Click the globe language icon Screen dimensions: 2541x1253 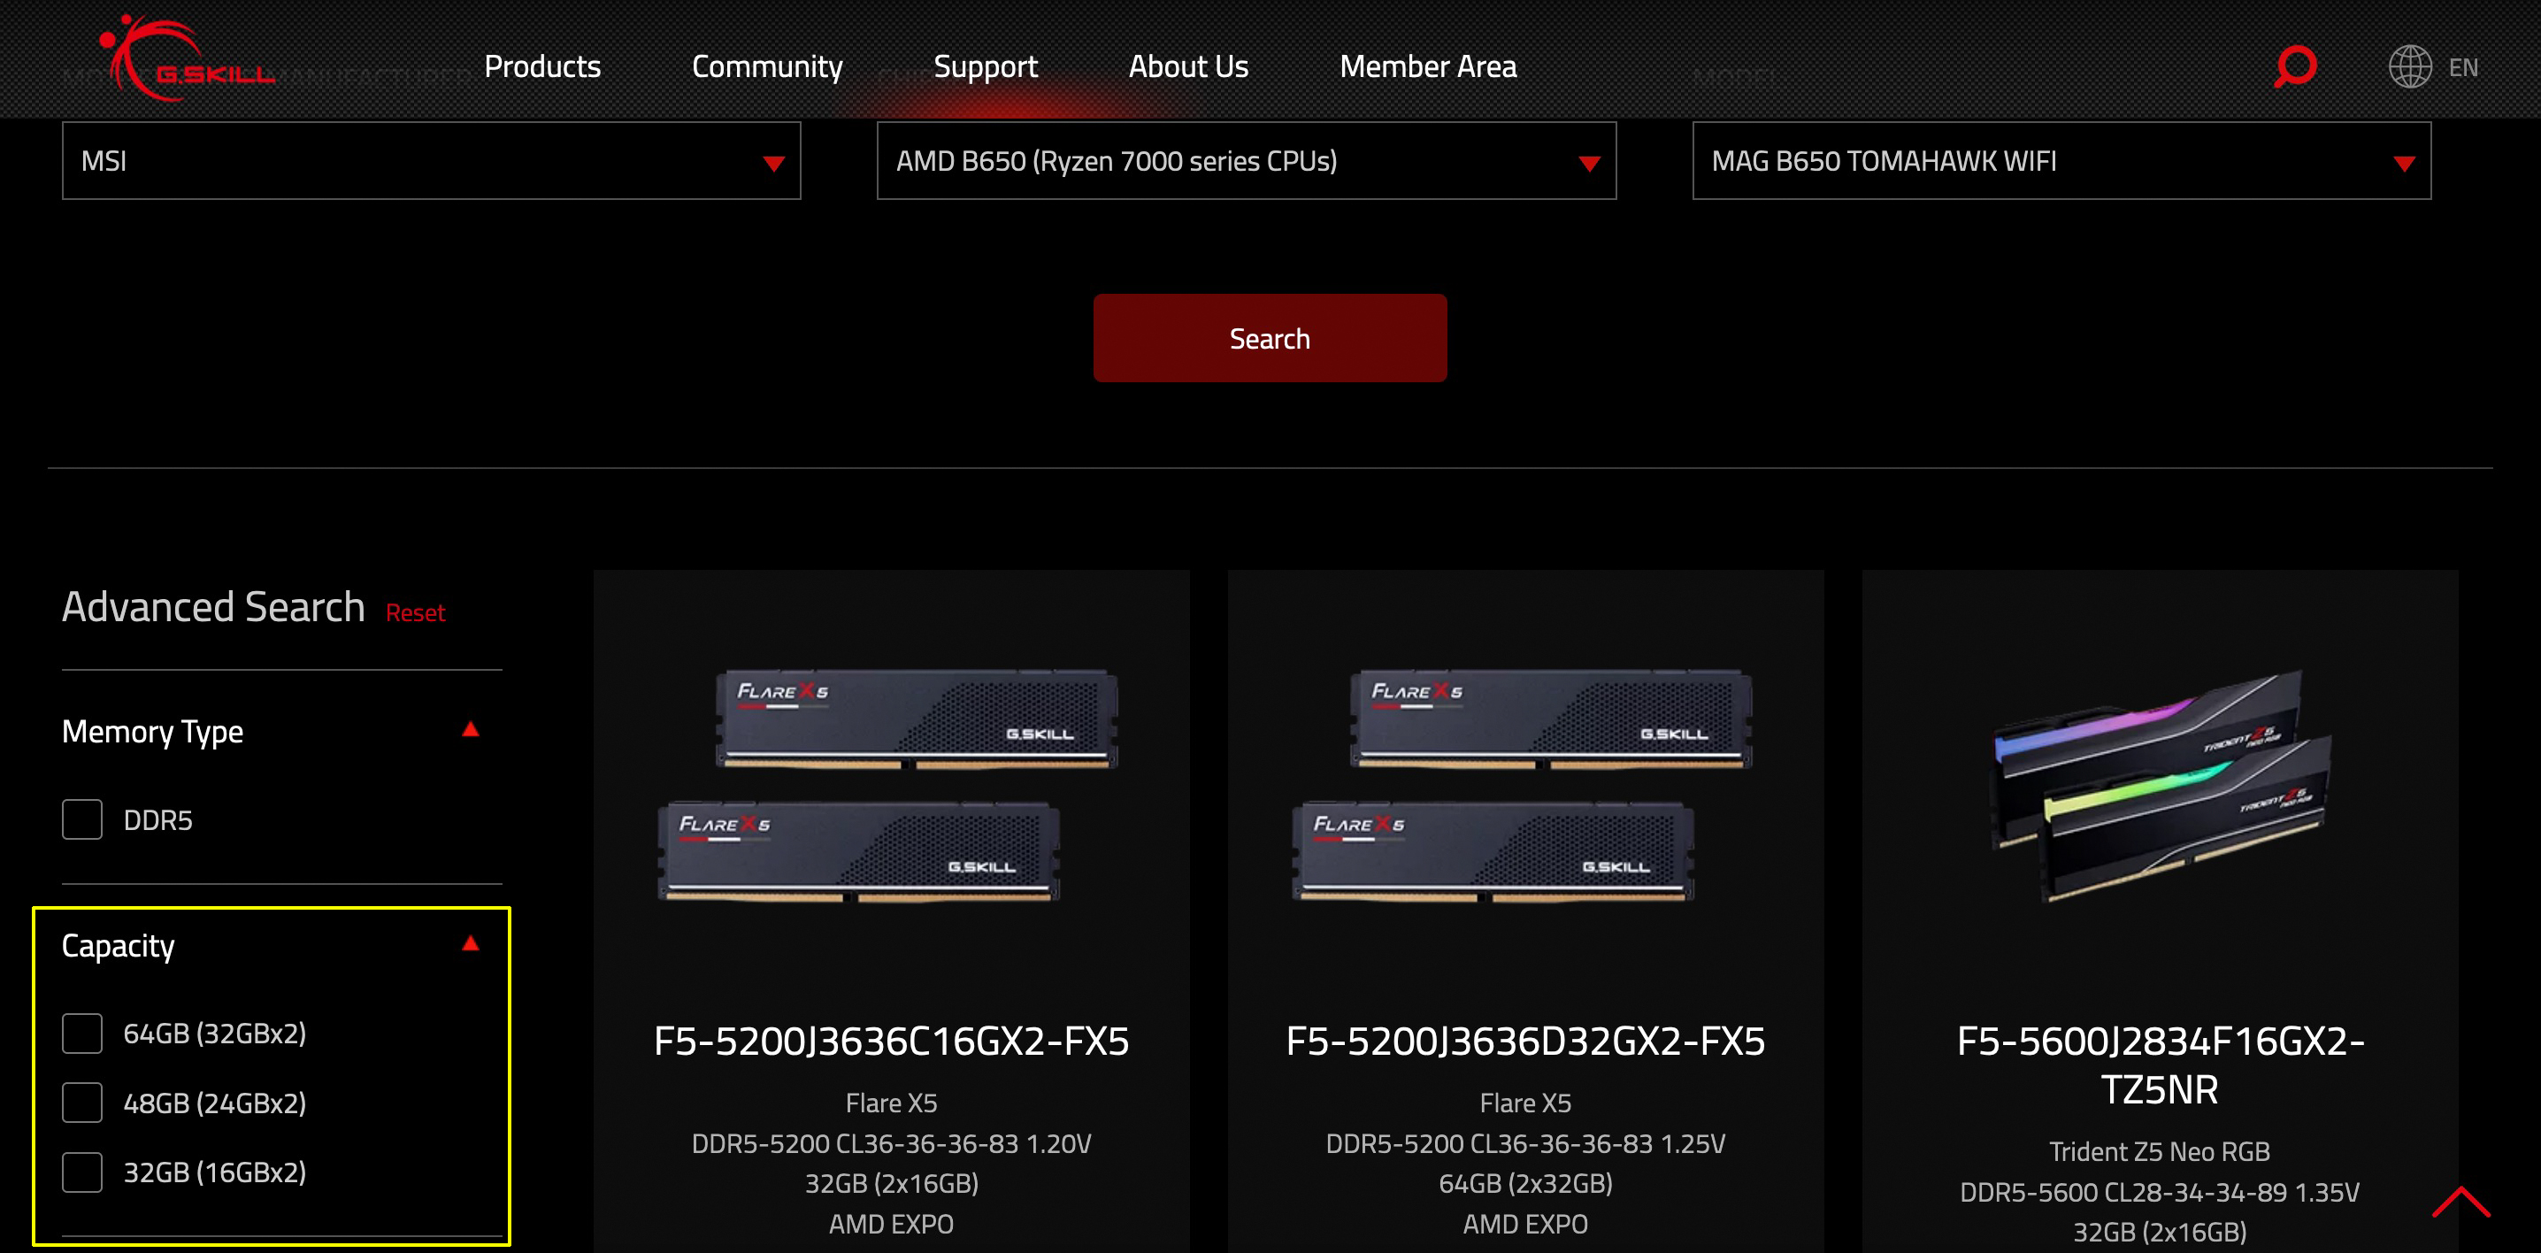point(2409,66)
